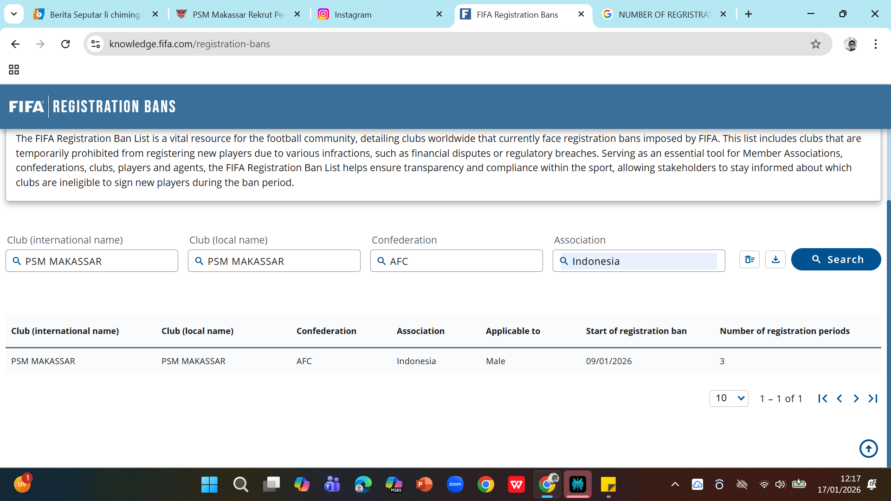Click the page vertical scrollbar
Screen dimensions: 891x501
point(888,334)
